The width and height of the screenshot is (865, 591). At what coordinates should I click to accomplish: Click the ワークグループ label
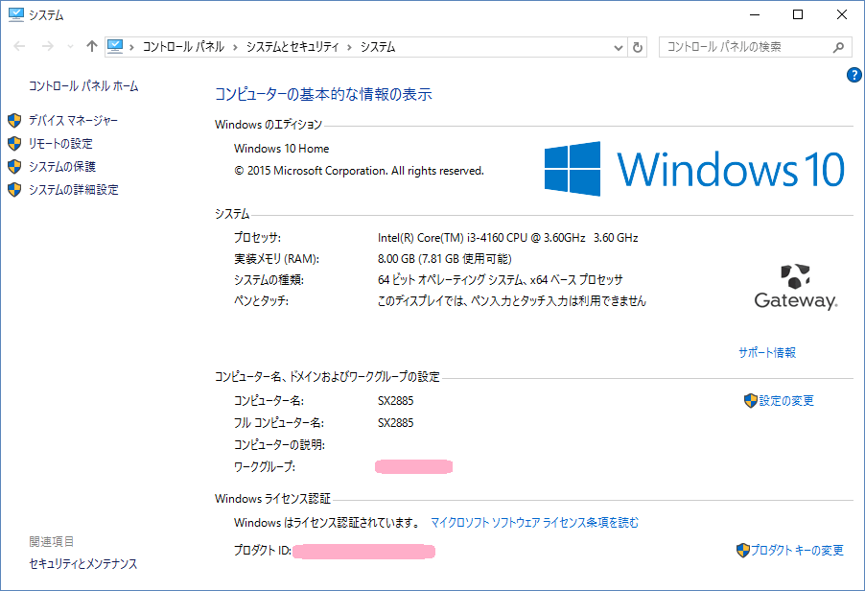[265, 467]
